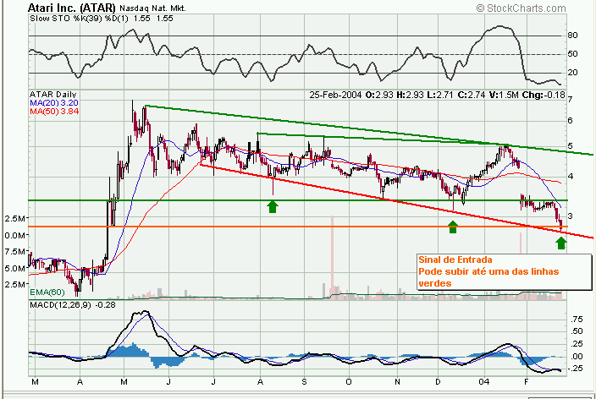This screenshot has height=399, width=596.
Task: Click the 80 level on stochastic axis
Action: [572, 36]
